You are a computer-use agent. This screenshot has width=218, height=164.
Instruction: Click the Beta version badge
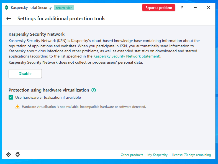click(x=64, y=8)
